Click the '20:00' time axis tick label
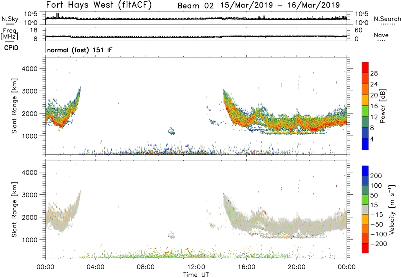This screenshot has width=401, height=278. pos(297,267)
